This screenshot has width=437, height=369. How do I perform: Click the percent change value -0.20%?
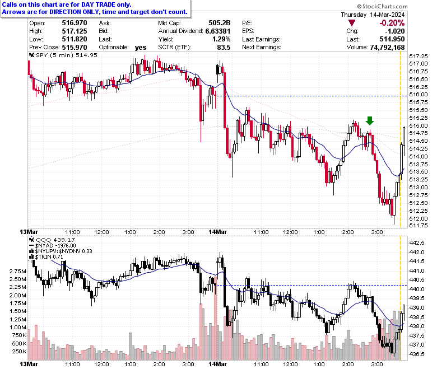click(392, 23)
